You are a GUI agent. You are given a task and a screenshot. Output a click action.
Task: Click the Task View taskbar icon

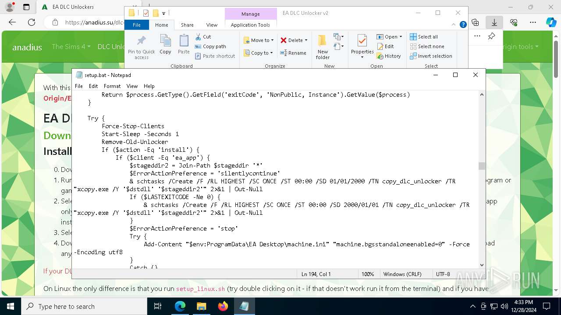pos(158,306)
